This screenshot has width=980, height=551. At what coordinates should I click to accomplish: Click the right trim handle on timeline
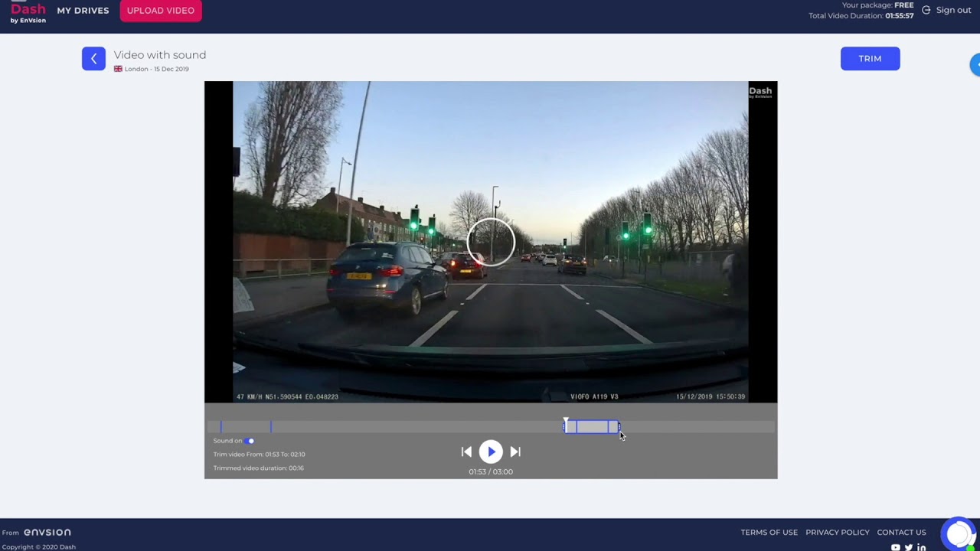click(619, 427)
